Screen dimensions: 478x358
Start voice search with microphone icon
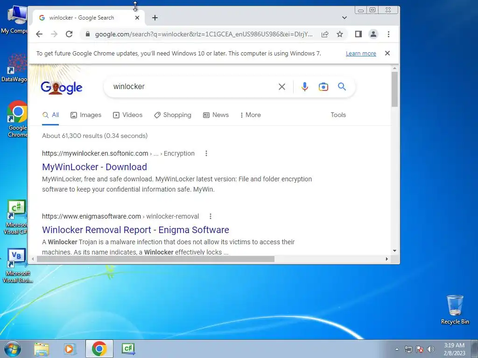(304, 87)
